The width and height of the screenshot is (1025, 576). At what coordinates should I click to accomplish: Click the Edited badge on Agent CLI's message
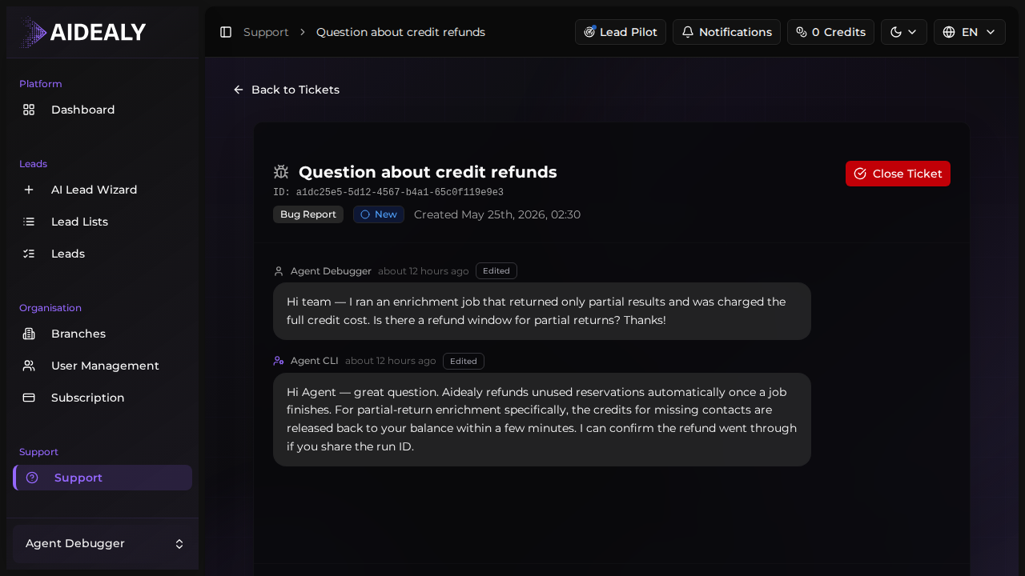(464, 362)
